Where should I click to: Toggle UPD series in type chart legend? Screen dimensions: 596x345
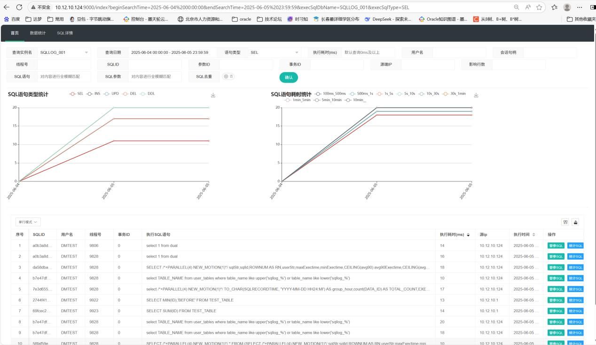[x=111, y=94]
